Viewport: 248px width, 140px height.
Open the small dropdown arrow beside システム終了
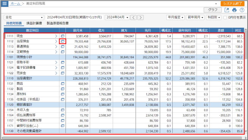click(x=216, y=4)
